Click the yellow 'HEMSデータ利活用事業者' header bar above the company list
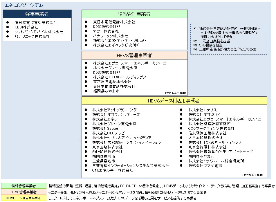The height and width of the screenshot is (202, 276). click(174, 101)
